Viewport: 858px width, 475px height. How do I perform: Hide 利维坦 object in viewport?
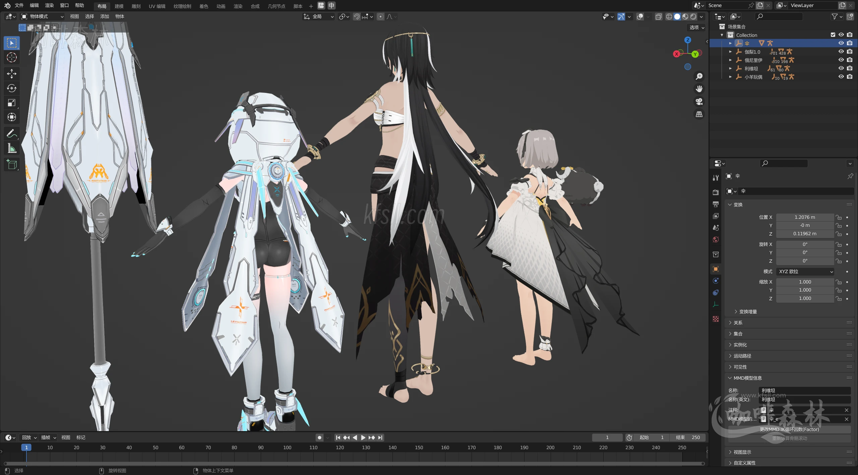[x=841, y=68]
